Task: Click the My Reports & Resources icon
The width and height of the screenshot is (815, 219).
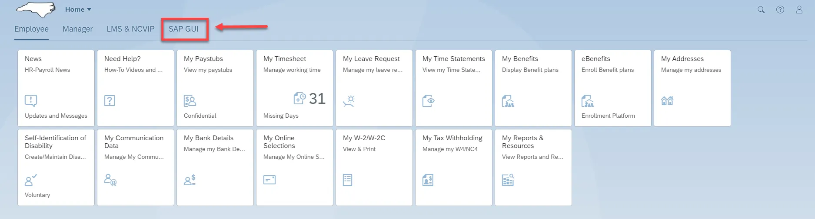Action: coord(508,180)
